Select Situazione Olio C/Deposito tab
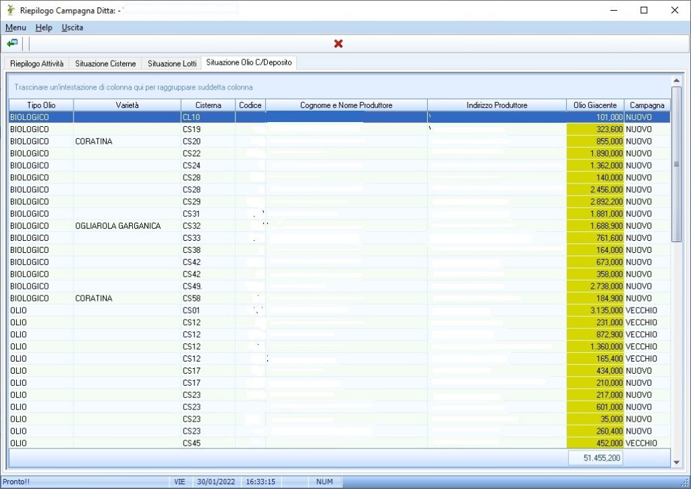 (x=249, y=63)
